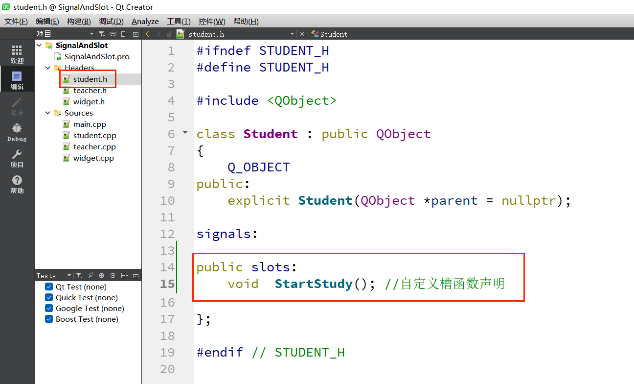Open the 构建(B) menu
Image resolution: width=634 pixels, height=384 pixels.
point(79,21)
